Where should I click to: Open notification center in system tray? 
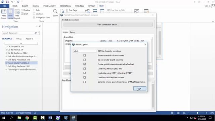(210, 118)
